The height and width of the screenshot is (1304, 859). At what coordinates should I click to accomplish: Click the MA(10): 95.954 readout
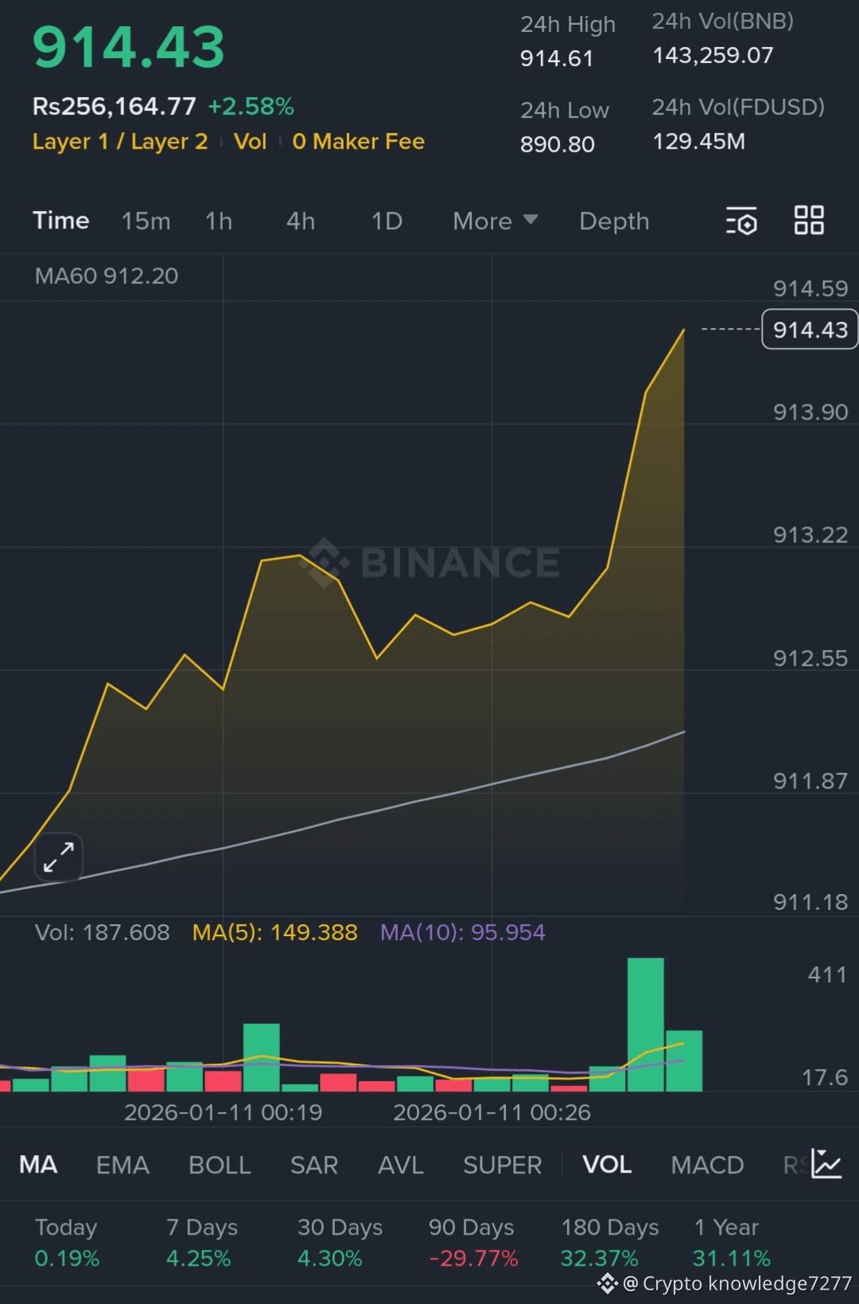click(463, 932)
